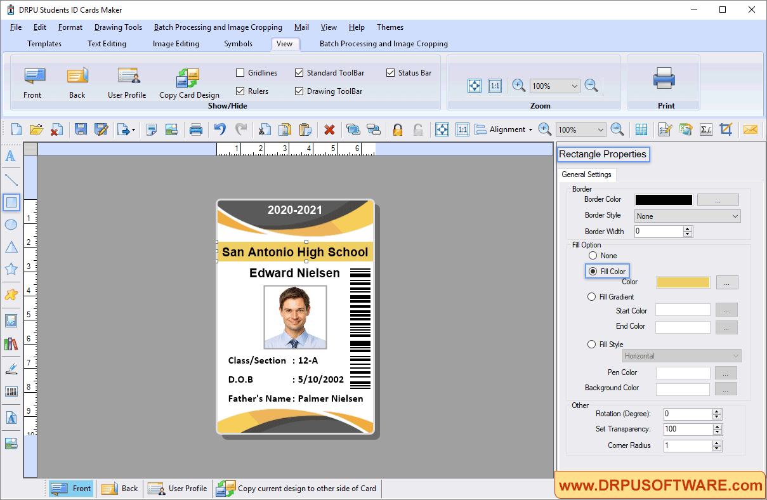Click the Copy Card Design button
This screenshot has height=500, width=767.
tap(189, 83)
